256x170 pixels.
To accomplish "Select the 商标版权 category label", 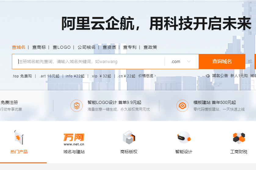I will tap(129, 152).
